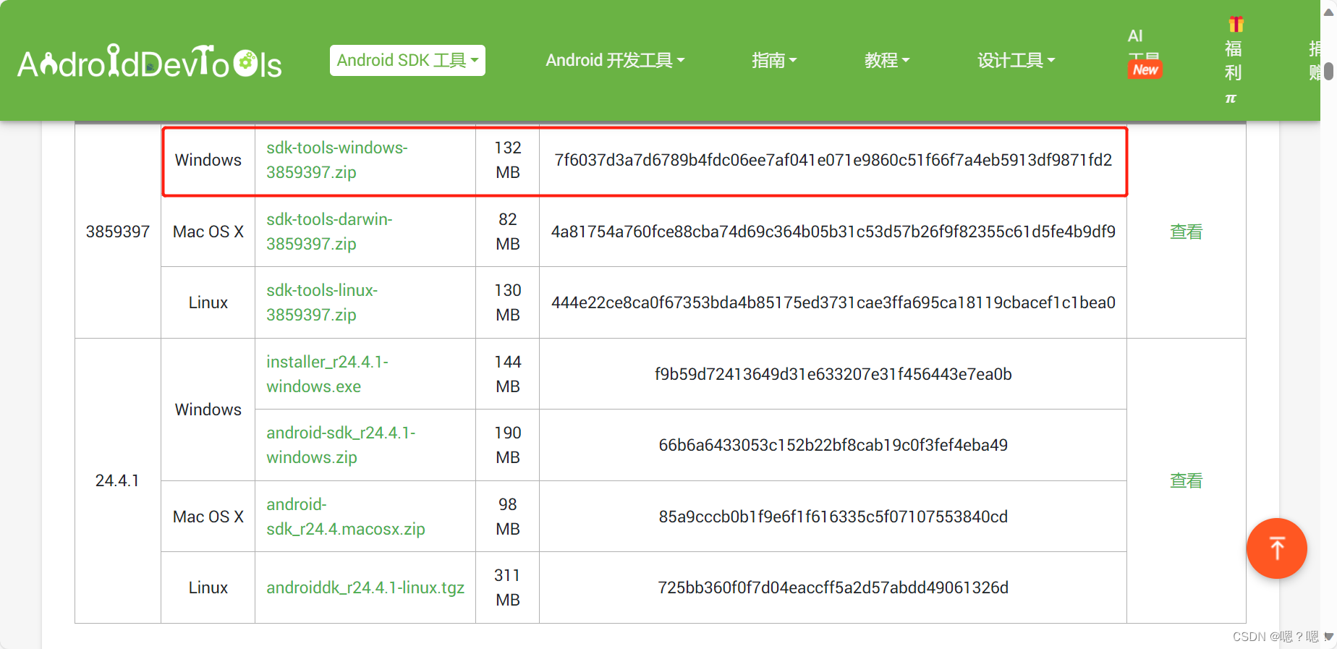Click the 130 MB size cell
The width and height of the screenshot is (1337, 649).
[508, 302]
